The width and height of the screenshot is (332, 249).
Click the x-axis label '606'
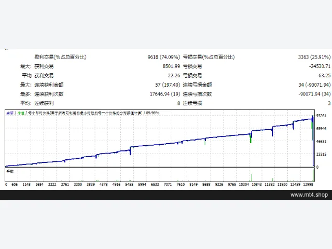(15, 185)
